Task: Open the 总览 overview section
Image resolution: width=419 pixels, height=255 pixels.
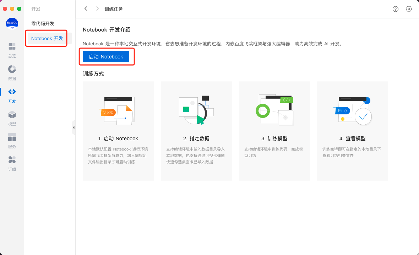Action: click(x=12, y=50)
